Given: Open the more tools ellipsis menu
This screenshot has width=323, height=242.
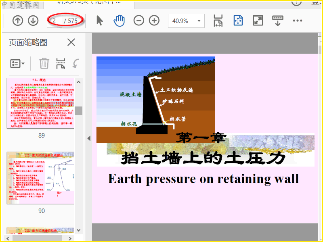Looking at the screenshot, I should tap(298, 21).
